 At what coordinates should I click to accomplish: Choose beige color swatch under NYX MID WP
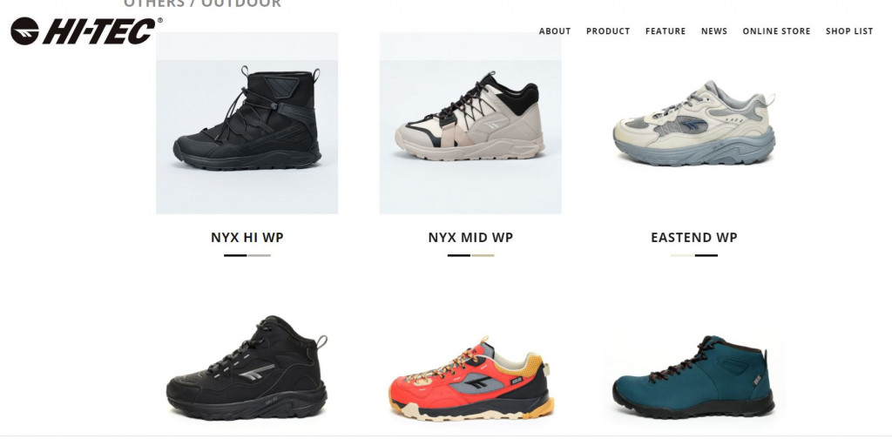click(483, 255)
